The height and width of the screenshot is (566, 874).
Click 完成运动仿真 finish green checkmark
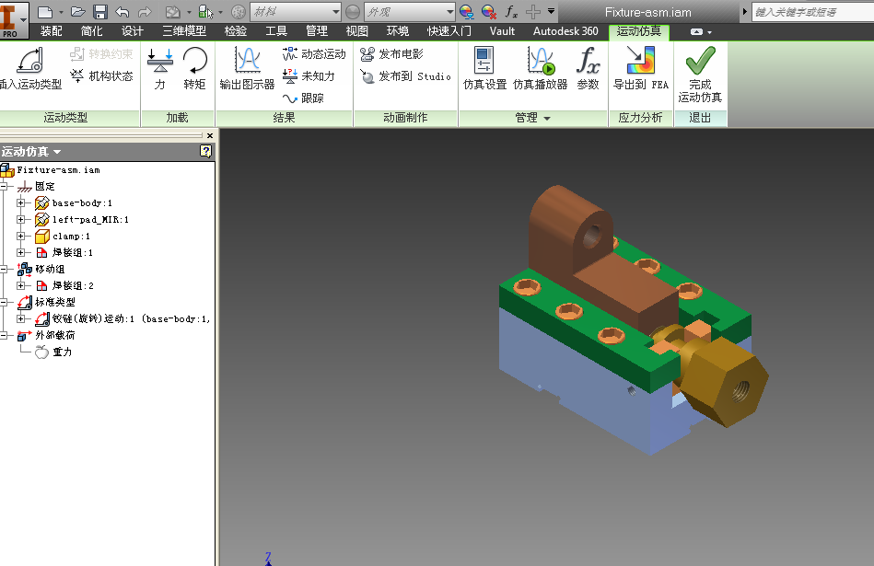coord(700,75)
